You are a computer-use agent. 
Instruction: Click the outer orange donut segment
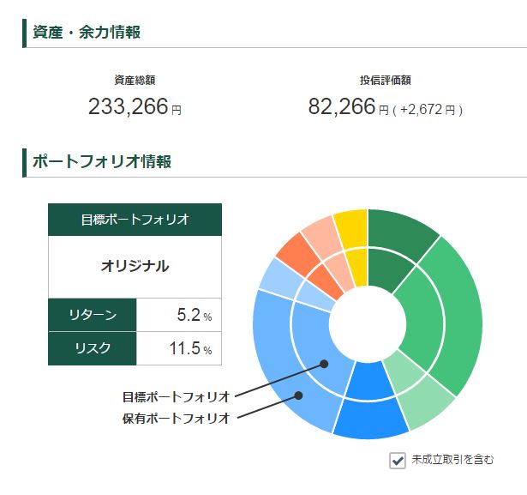pyautogui.click(x=296, y=253)
